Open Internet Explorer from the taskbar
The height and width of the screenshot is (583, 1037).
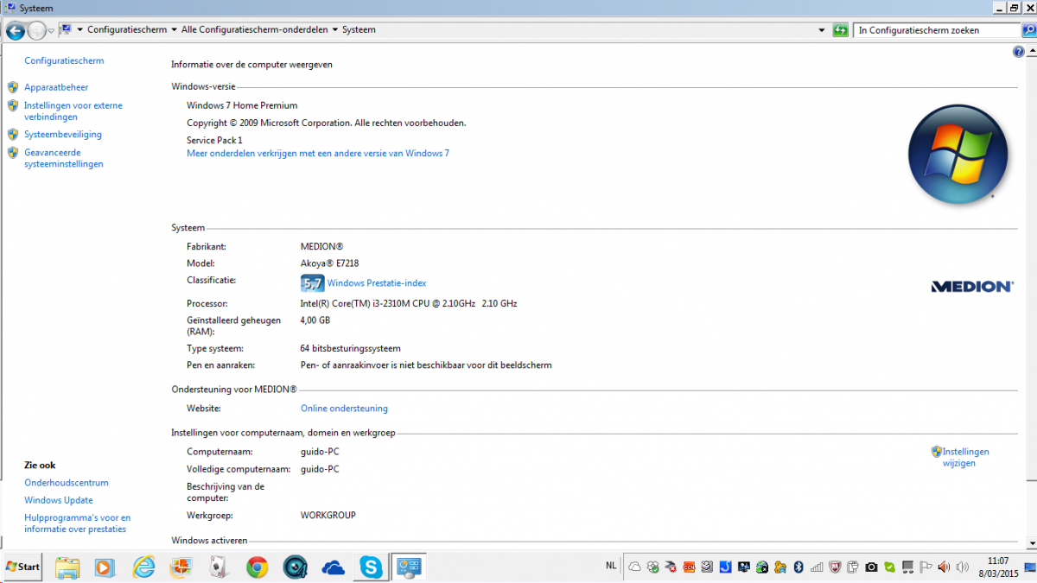click(x=143, y=567)
